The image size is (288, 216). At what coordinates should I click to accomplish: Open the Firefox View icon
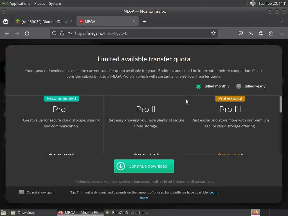6,21
